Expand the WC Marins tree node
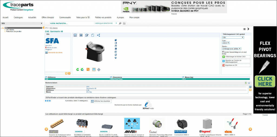Screen dimensions: 277x137 5,30
